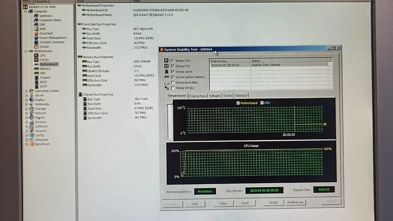Open the IPMI entry icon
This screenshot has width=393, height=221.
(x=36, y=29)
